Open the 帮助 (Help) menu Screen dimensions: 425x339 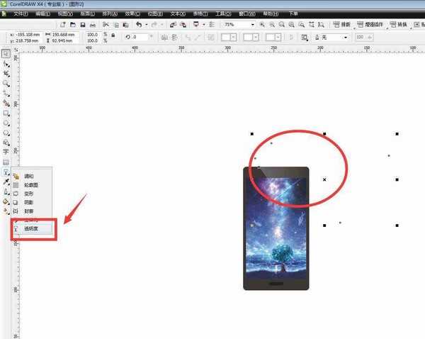click(x=271, y=13)
